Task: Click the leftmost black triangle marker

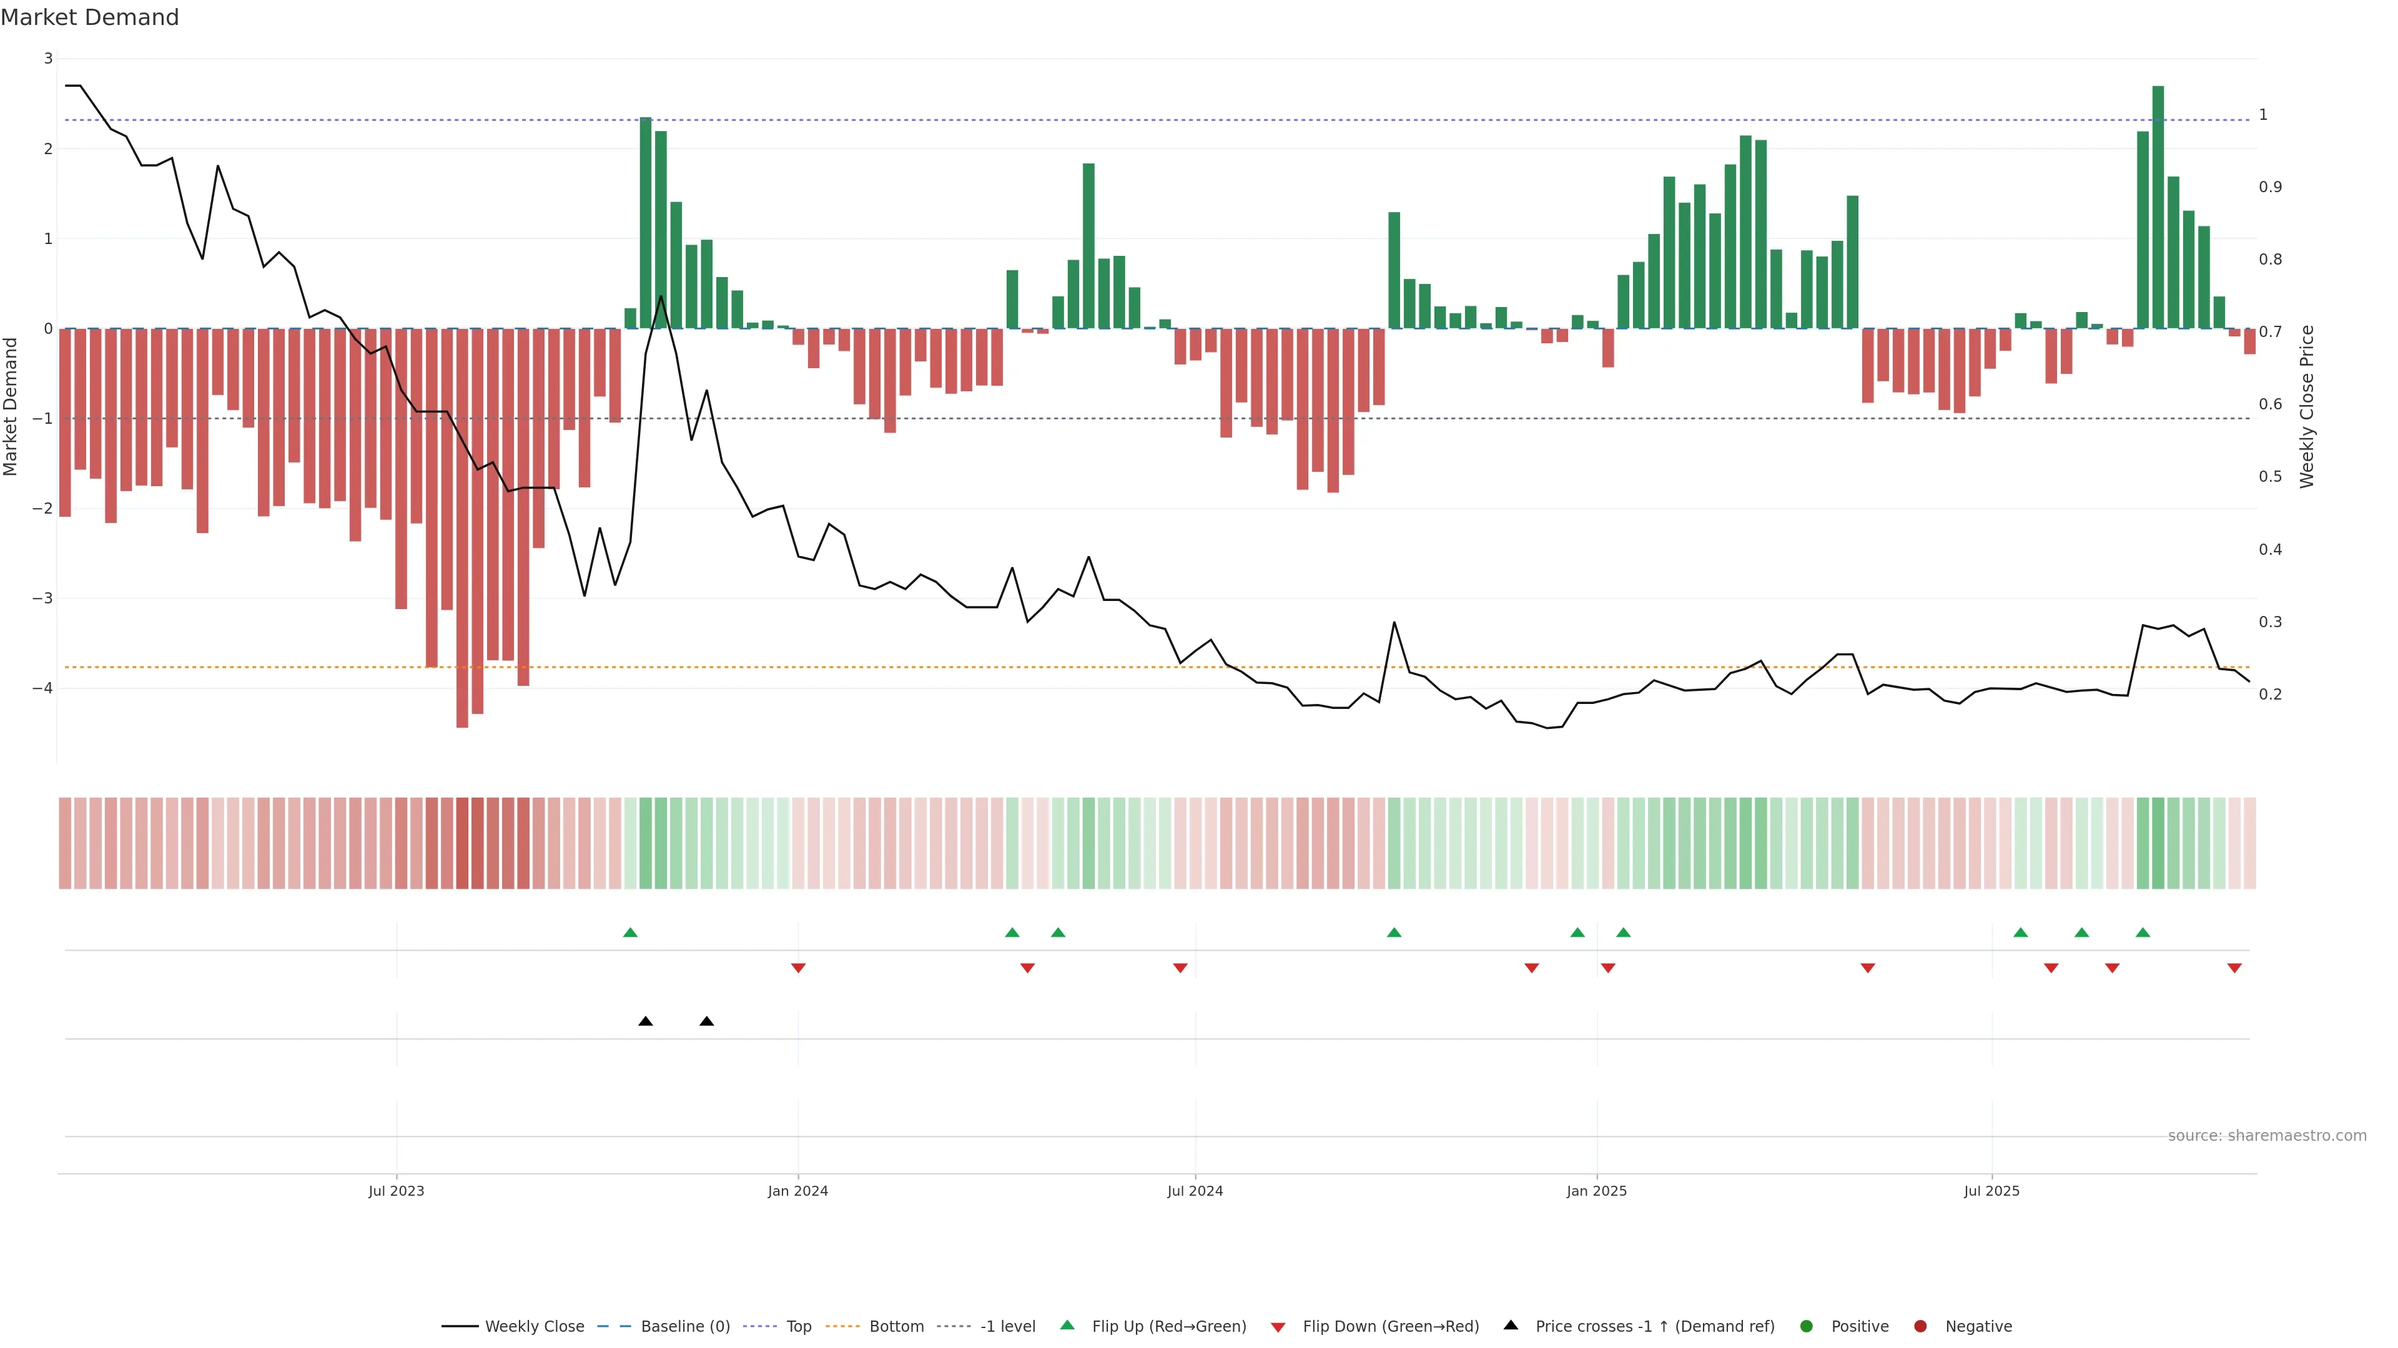Action: point(645,1022)
